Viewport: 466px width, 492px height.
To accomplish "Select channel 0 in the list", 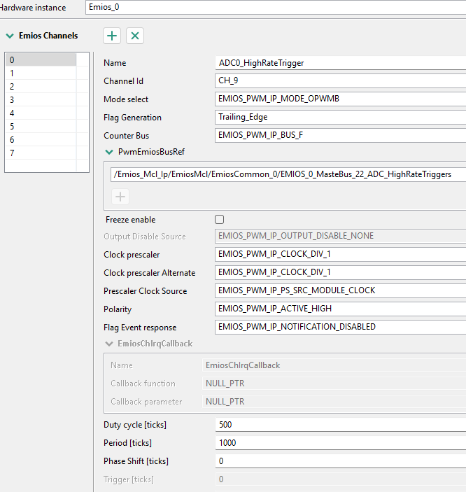I will tap(41, 59).
